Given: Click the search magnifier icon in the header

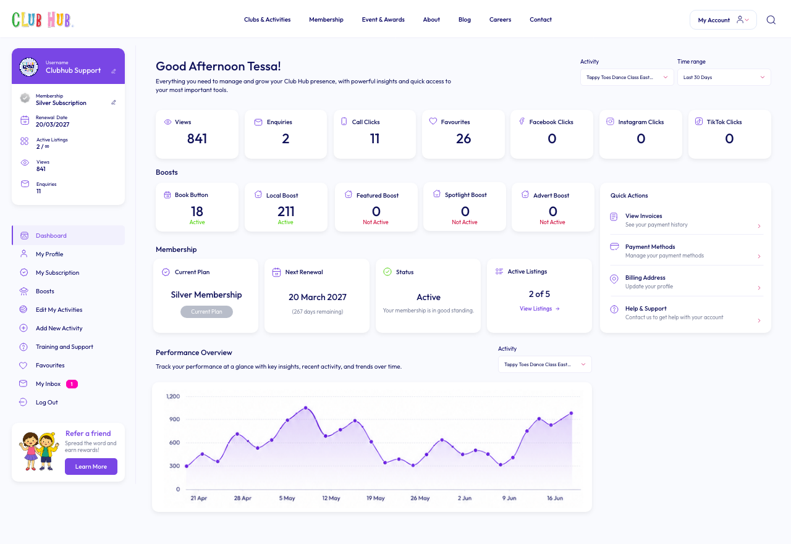Looking at the screenshot, I should tap(771, 20).
